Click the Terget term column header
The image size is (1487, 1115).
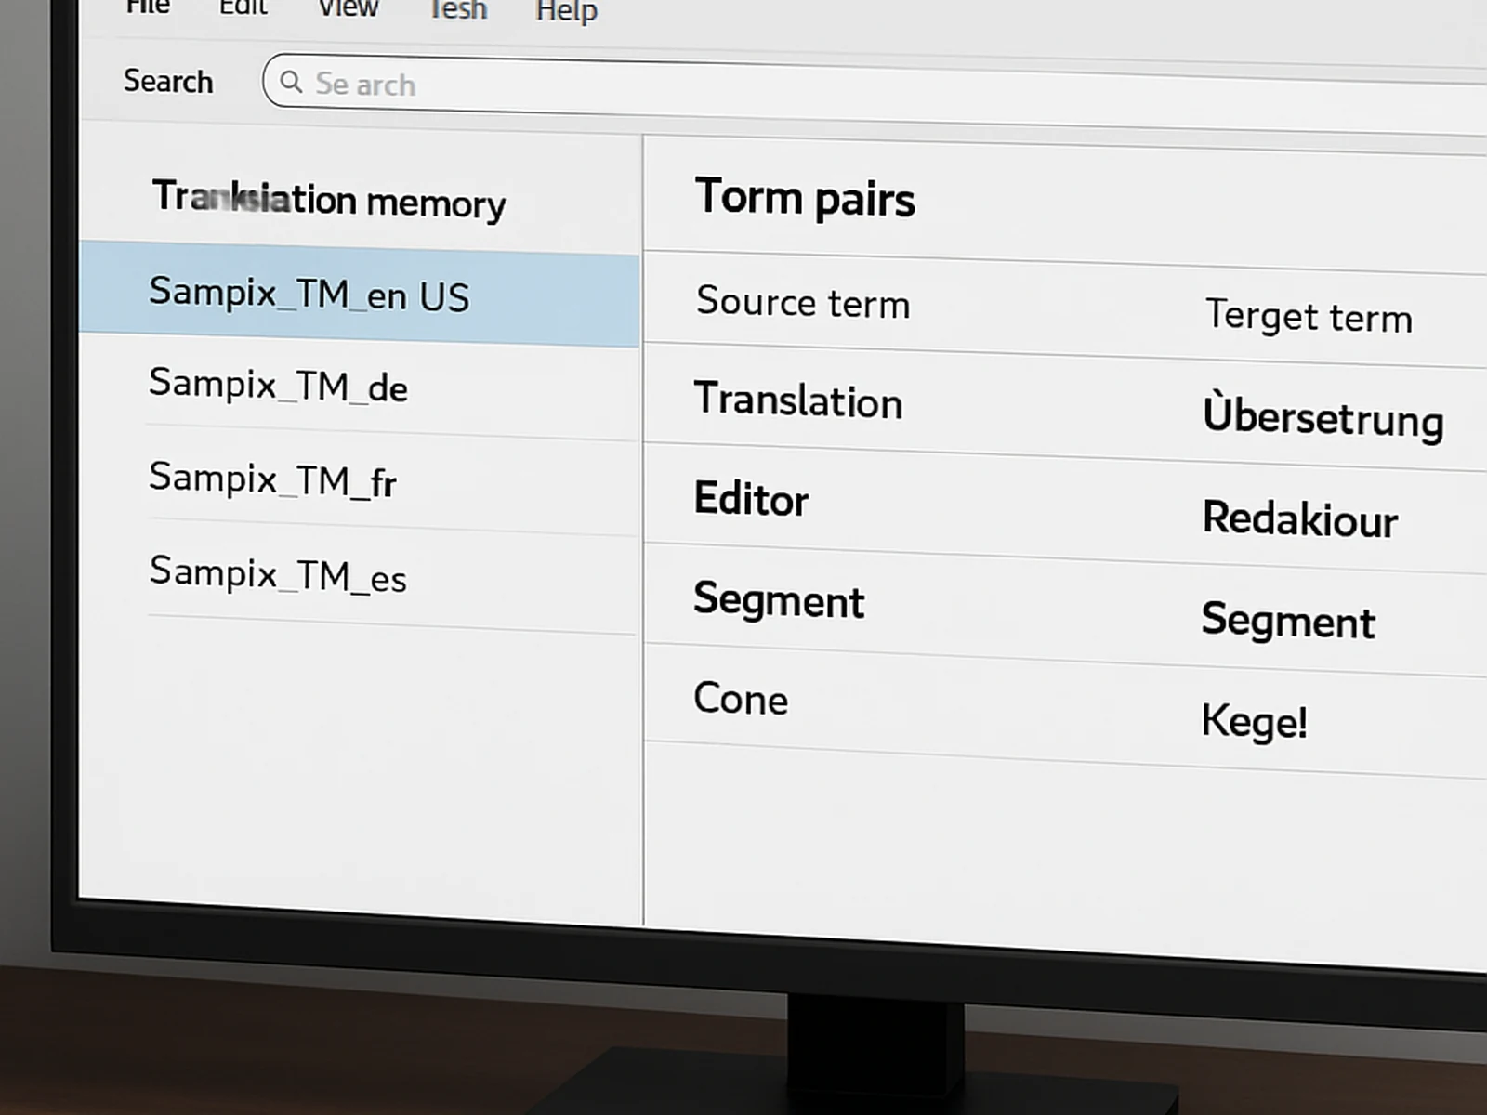[x=1309, y=317]
